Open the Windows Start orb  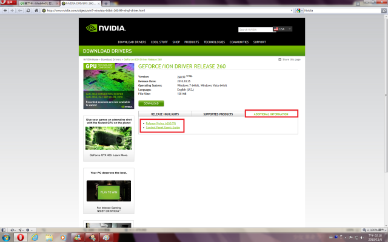6,238
